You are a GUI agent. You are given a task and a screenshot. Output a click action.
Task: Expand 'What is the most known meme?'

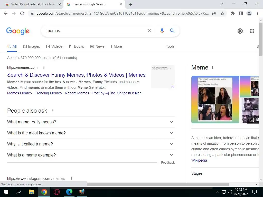click(x=91, y=133)
